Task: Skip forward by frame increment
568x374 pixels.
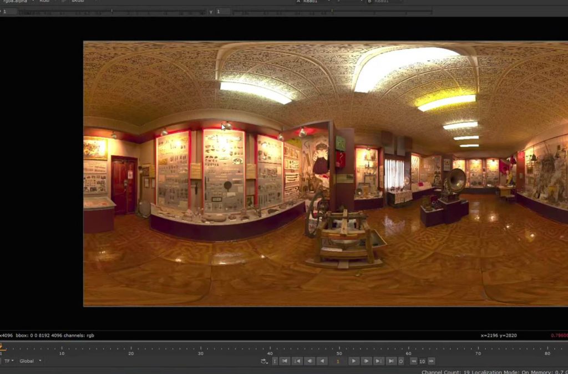Action: tap(430, 361)
